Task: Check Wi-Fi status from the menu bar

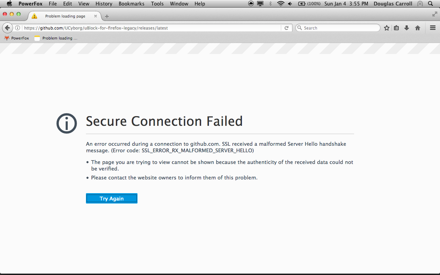Action: [x=281, y=4]
